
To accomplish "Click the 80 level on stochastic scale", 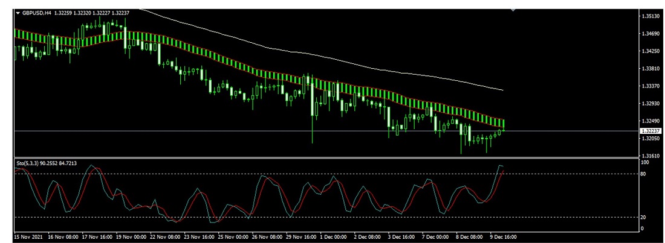I will (644, 174).
